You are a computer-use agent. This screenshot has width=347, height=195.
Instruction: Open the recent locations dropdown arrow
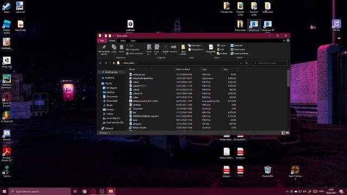tap(110, 63)
